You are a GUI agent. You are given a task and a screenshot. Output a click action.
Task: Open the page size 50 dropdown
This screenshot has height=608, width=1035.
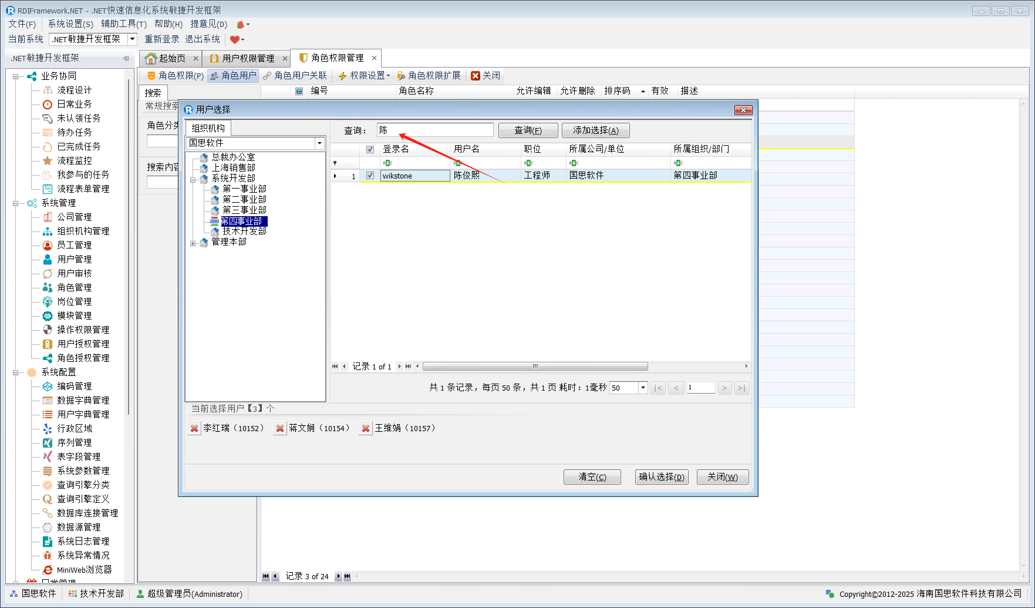(x=643, y=388)
